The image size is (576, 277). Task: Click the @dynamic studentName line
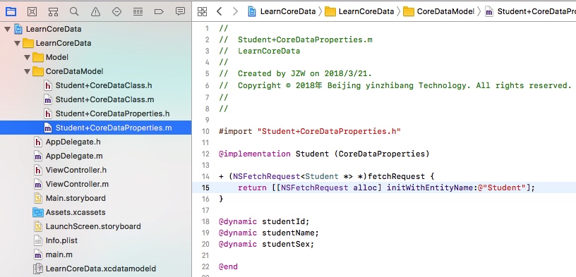(x=269, y=233)
